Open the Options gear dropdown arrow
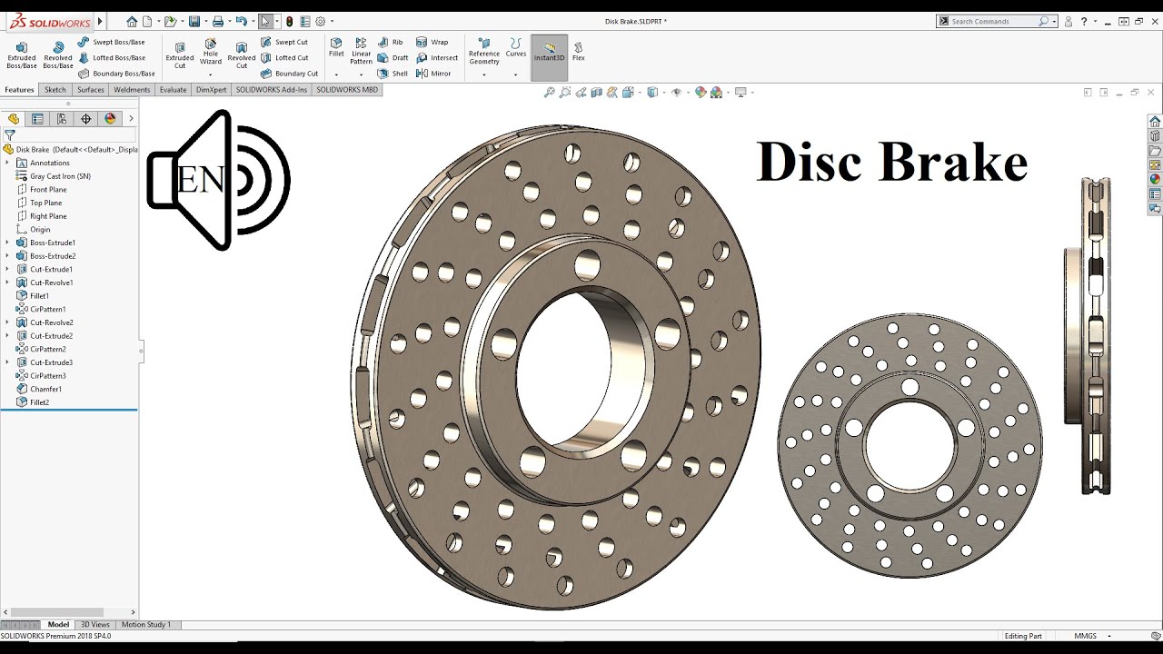This screenshot has width=1163, height=654. (x=332, y=21)
